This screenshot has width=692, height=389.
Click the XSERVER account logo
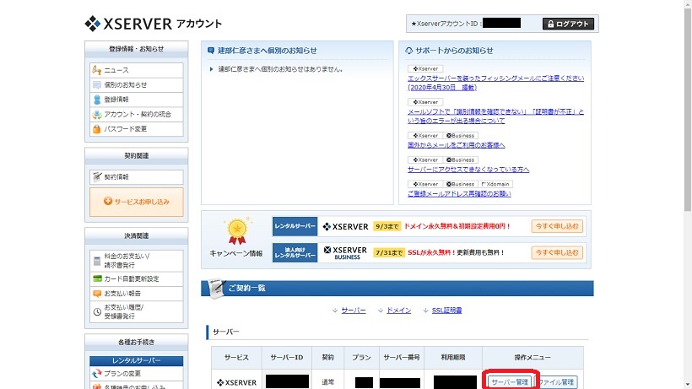153,24
